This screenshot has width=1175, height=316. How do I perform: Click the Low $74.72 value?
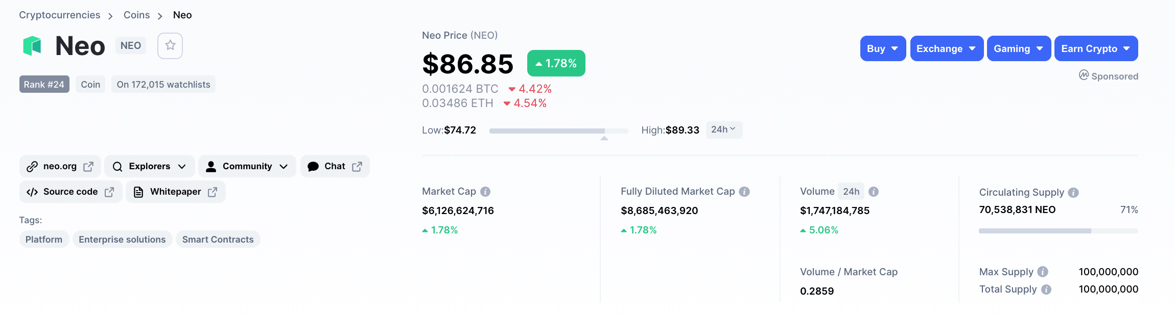pyautogui.click(x=460, y=130)
